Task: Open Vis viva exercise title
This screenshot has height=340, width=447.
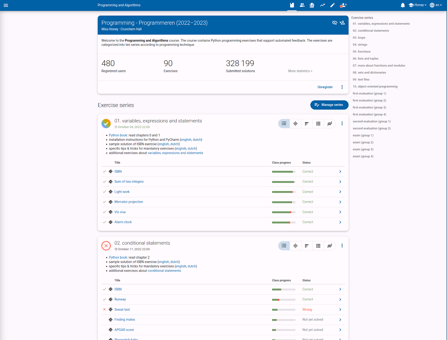Action: [x=120, y=212]
